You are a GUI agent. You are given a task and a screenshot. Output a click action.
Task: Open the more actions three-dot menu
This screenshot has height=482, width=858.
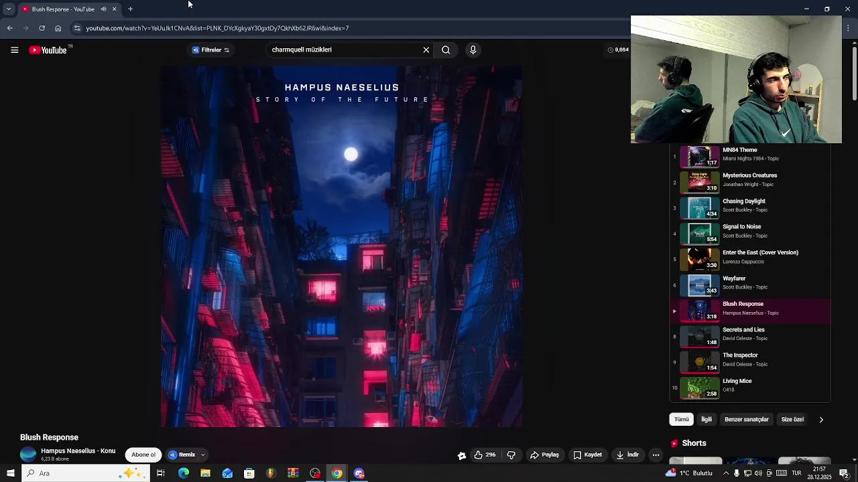coord(656,455)
